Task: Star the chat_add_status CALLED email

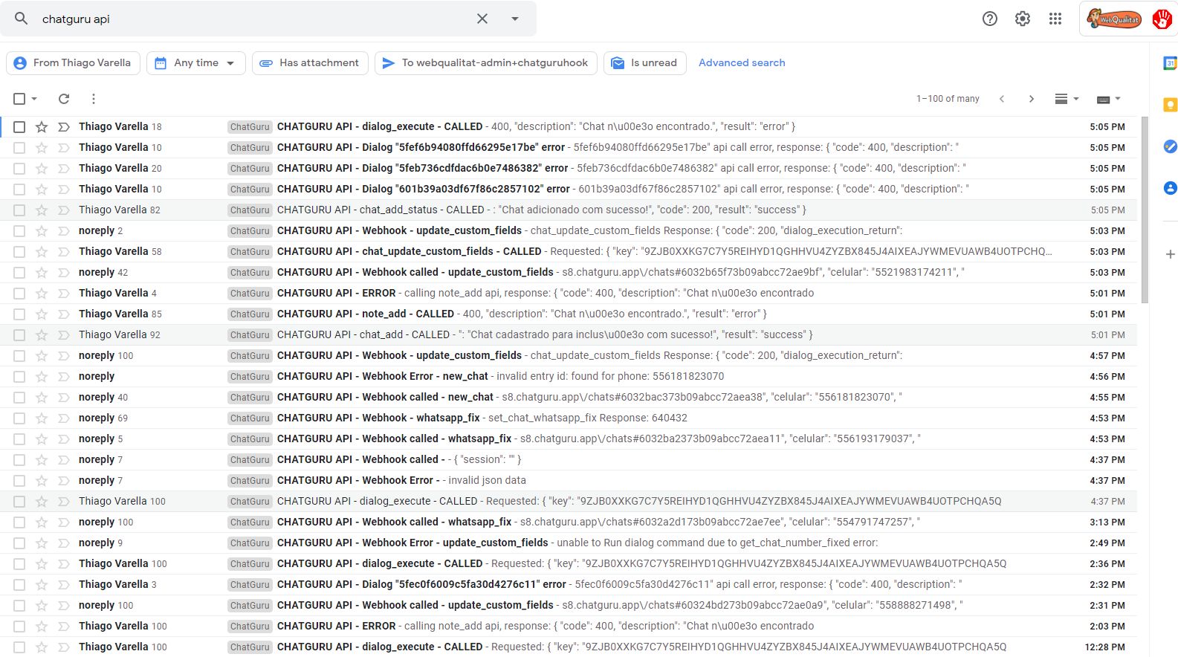Action: (x=42, y=210)
